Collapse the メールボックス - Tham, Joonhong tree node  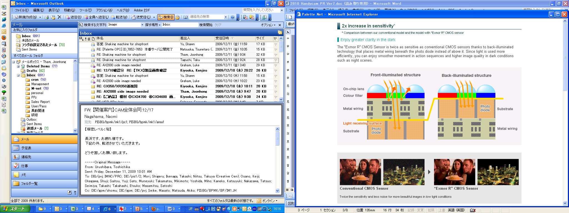(14, 62)
